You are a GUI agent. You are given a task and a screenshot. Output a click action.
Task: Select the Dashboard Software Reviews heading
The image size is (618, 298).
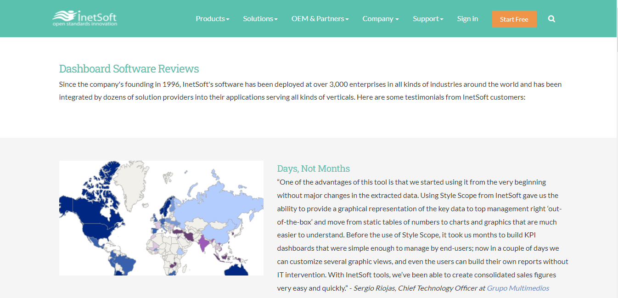[x=129, y=69]
